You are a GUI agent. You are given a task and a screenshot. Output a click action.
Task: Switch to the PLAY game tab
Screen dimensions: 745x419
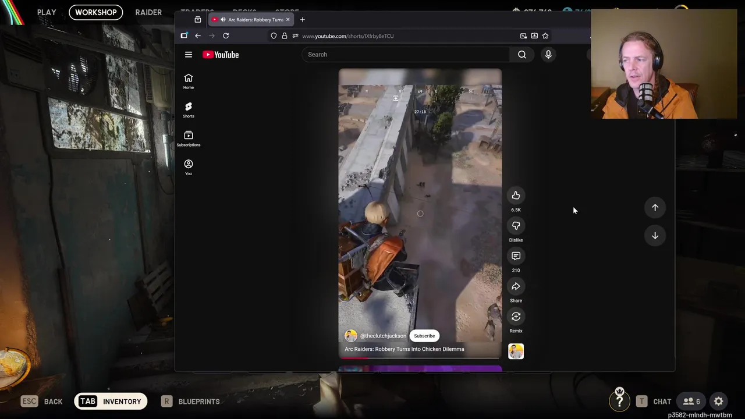pos(47,12)
